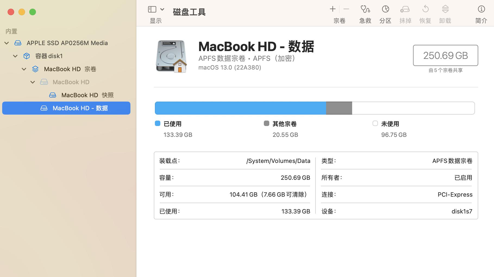This screenshot has width=494, height=277.
Task: Click the minus icon to remove volume
Action: (346, 9)
